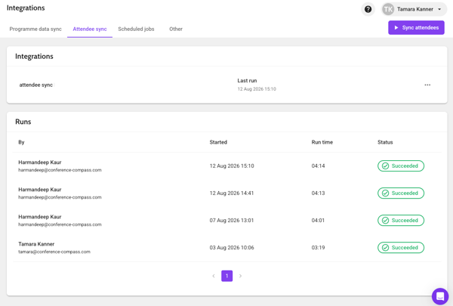Click the Started column header
This screenshot has height=306, width=453.
click(218, 142)
